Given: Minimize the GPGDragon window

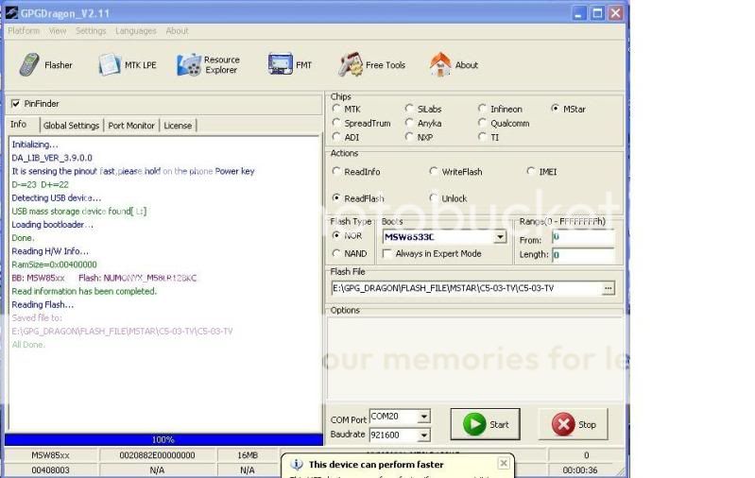Looking at the screenshot, I should click(578, 13).
